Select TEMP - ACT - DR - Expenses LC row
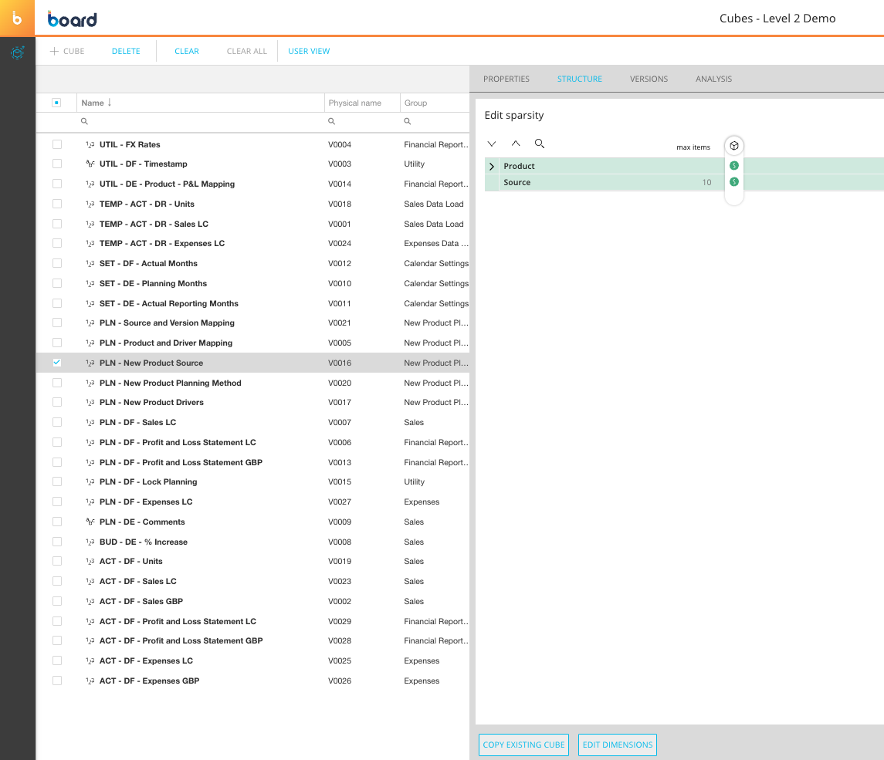 (252, 243)
